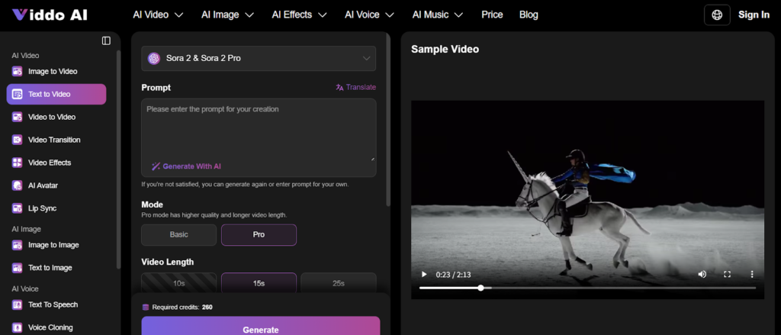Choose the 25s video length
The height and width of the screenshot is (335, 781).
(x=338, y=283)
